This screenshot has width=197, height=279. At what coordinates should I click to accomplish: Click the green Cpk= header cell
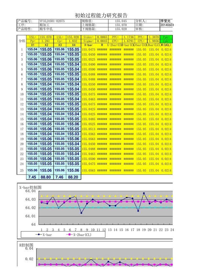[x=166, y=41]
